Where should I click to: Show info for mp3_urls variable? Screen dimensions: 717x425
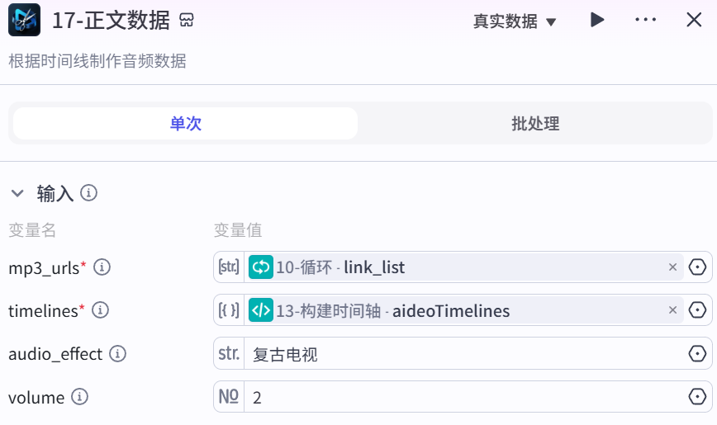coord(102,267)
